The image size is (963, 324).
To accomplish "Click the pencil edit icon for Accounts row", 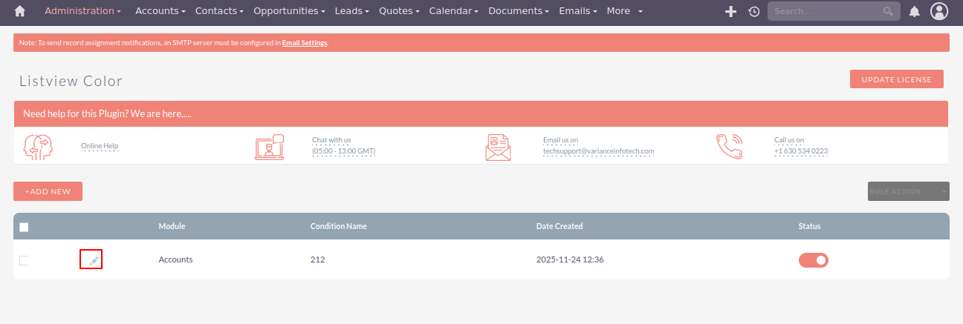I will click(94, 260).
